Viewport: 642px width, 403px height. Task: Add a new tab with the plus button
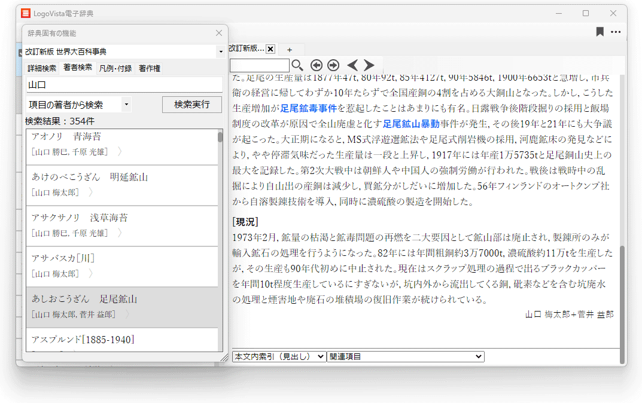(x=290, y=49)
